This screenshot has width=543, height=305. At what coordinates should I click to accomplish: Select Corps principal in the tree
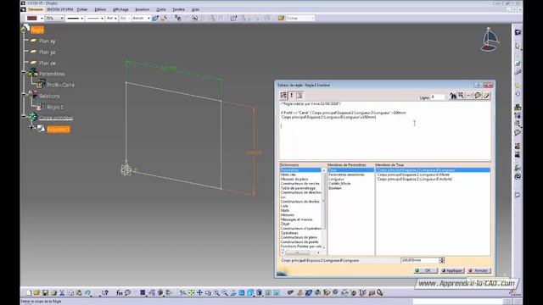coord(56,118)
